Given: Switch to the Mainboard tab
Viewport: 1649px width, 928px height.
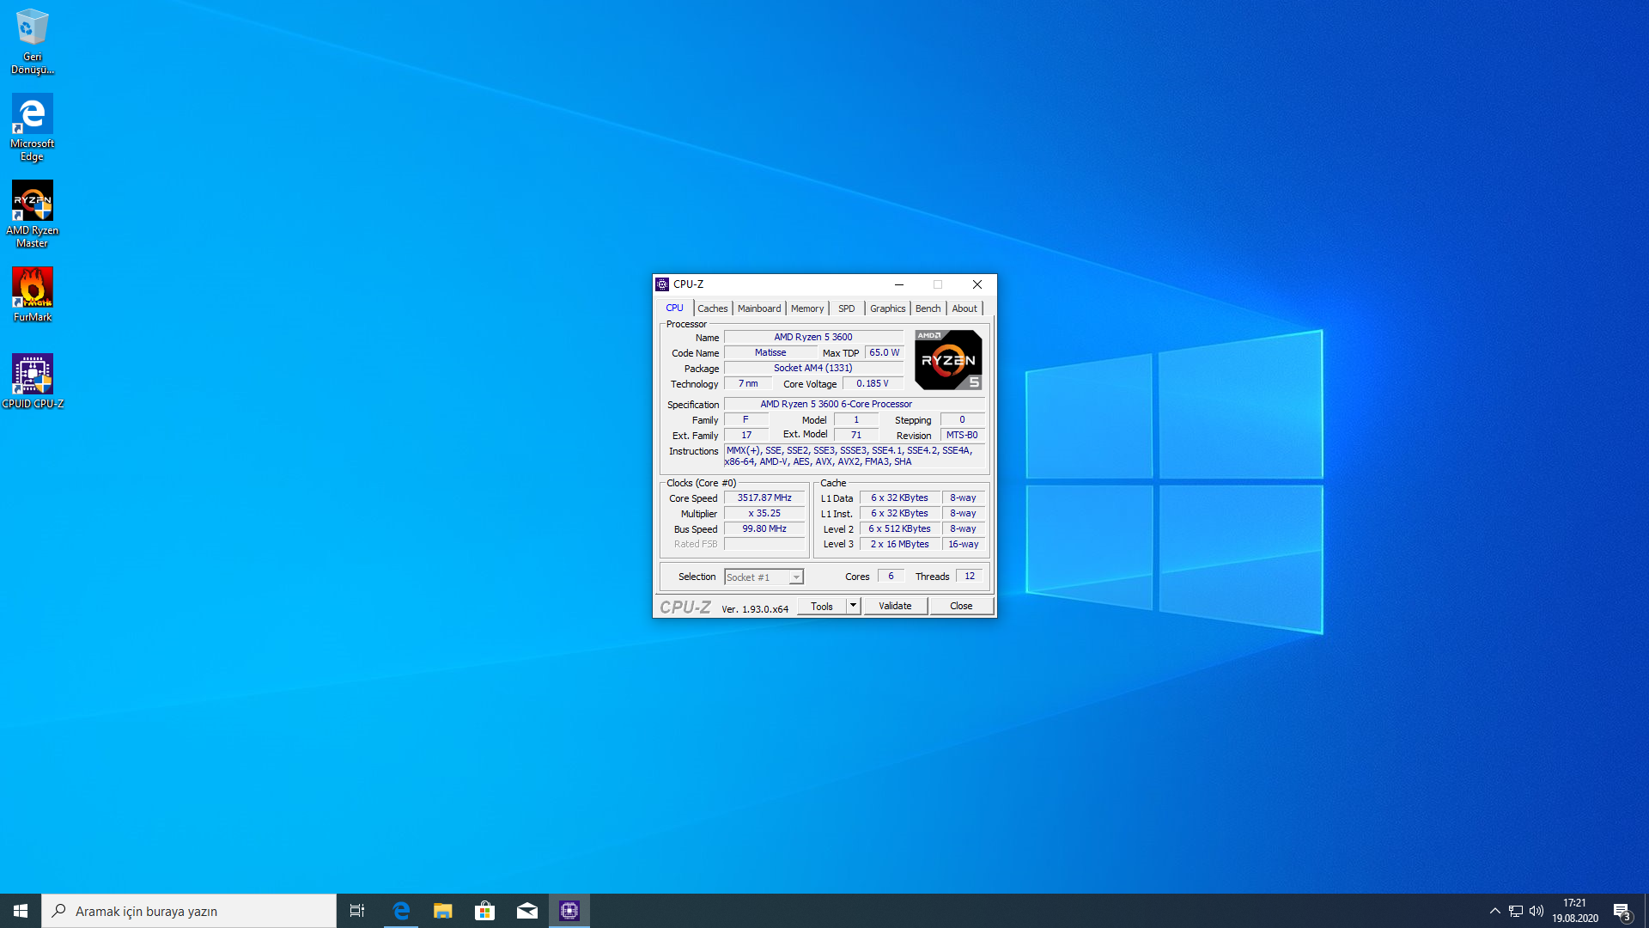Looking at the screenshot, I should (x=758, y=308).
